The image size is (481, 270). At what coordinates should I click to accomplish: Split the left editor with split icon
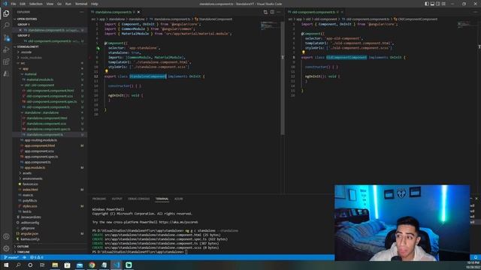(x=272, y=12)
